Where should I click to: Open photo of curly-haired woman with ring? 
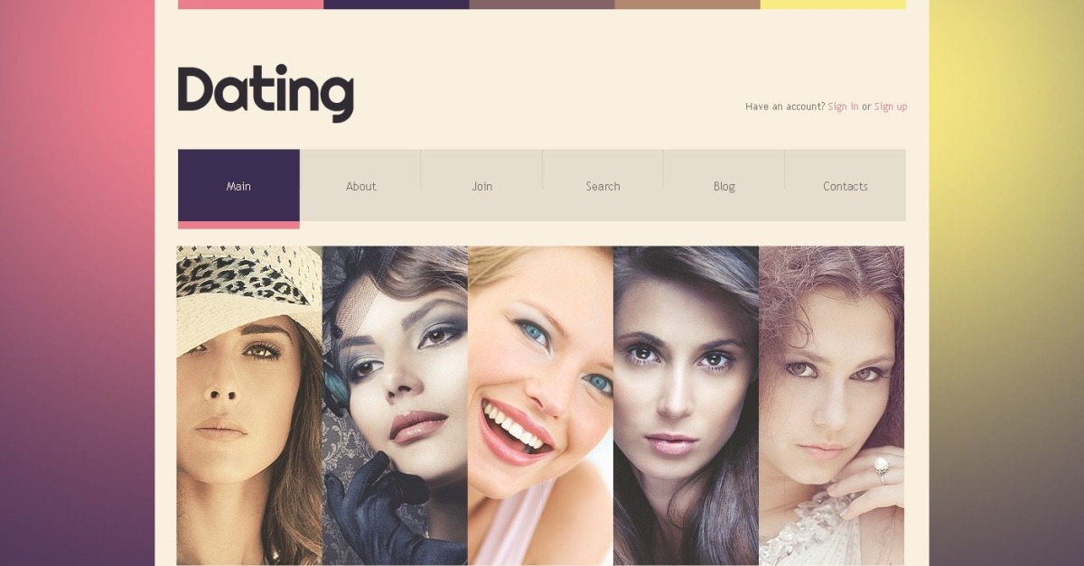tap(831, 406)
